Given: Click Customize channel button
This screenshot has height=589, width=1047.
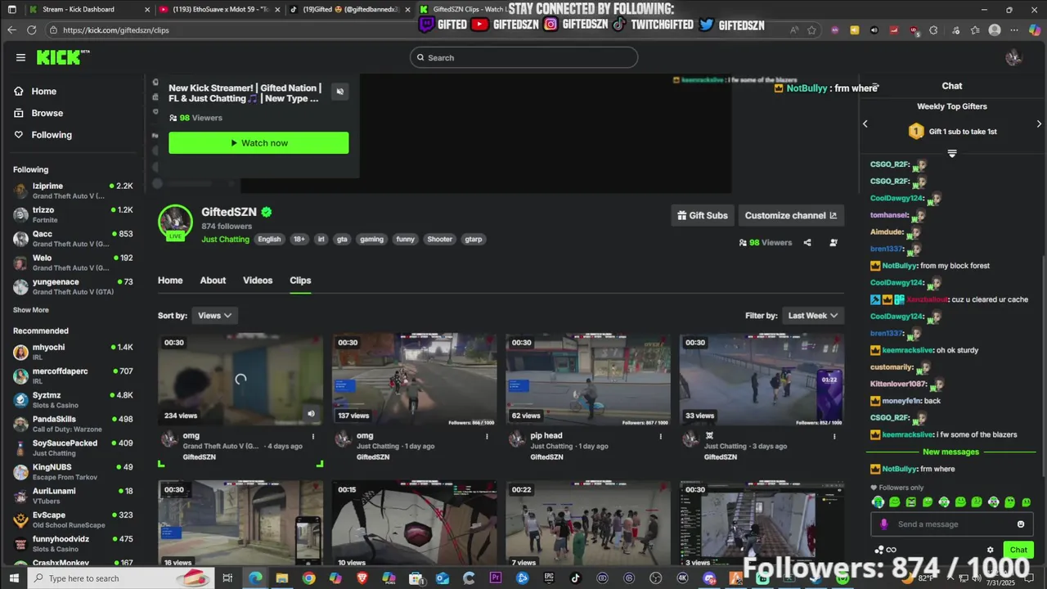Looking at the screenshot, I should [791, 216].
